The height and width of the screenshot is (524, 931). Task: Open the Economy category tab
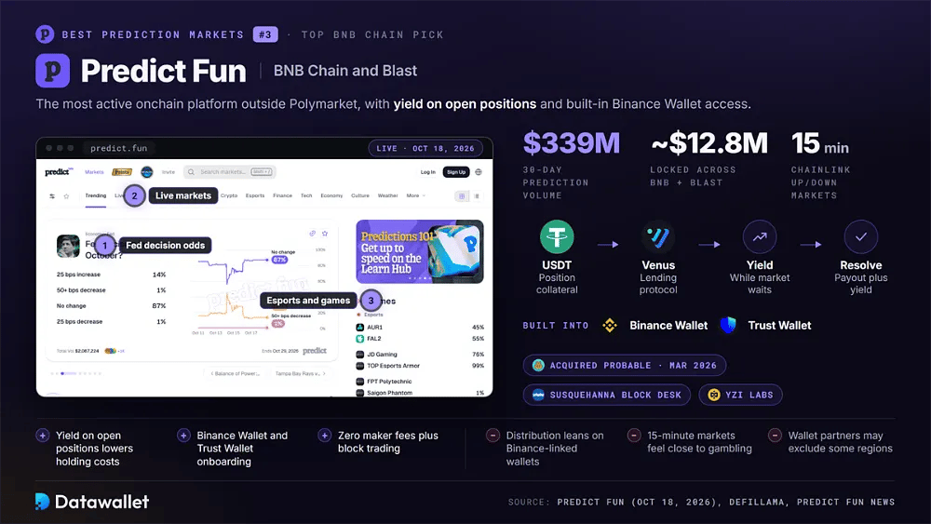(x=331, y=195)
